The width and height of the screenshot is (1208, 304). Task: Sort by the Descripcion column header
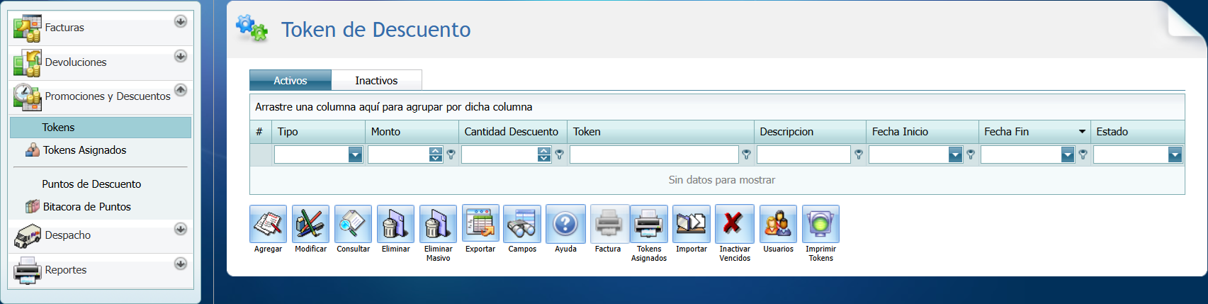pos(810,132)
